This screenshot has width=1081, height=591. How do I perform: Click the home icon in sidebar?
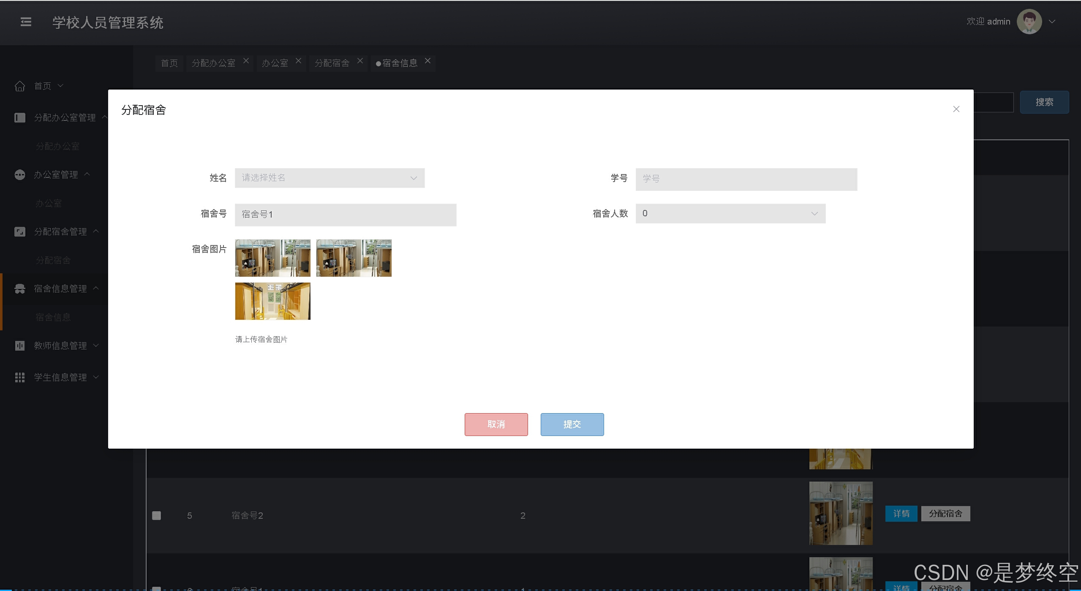click(20, 86)
